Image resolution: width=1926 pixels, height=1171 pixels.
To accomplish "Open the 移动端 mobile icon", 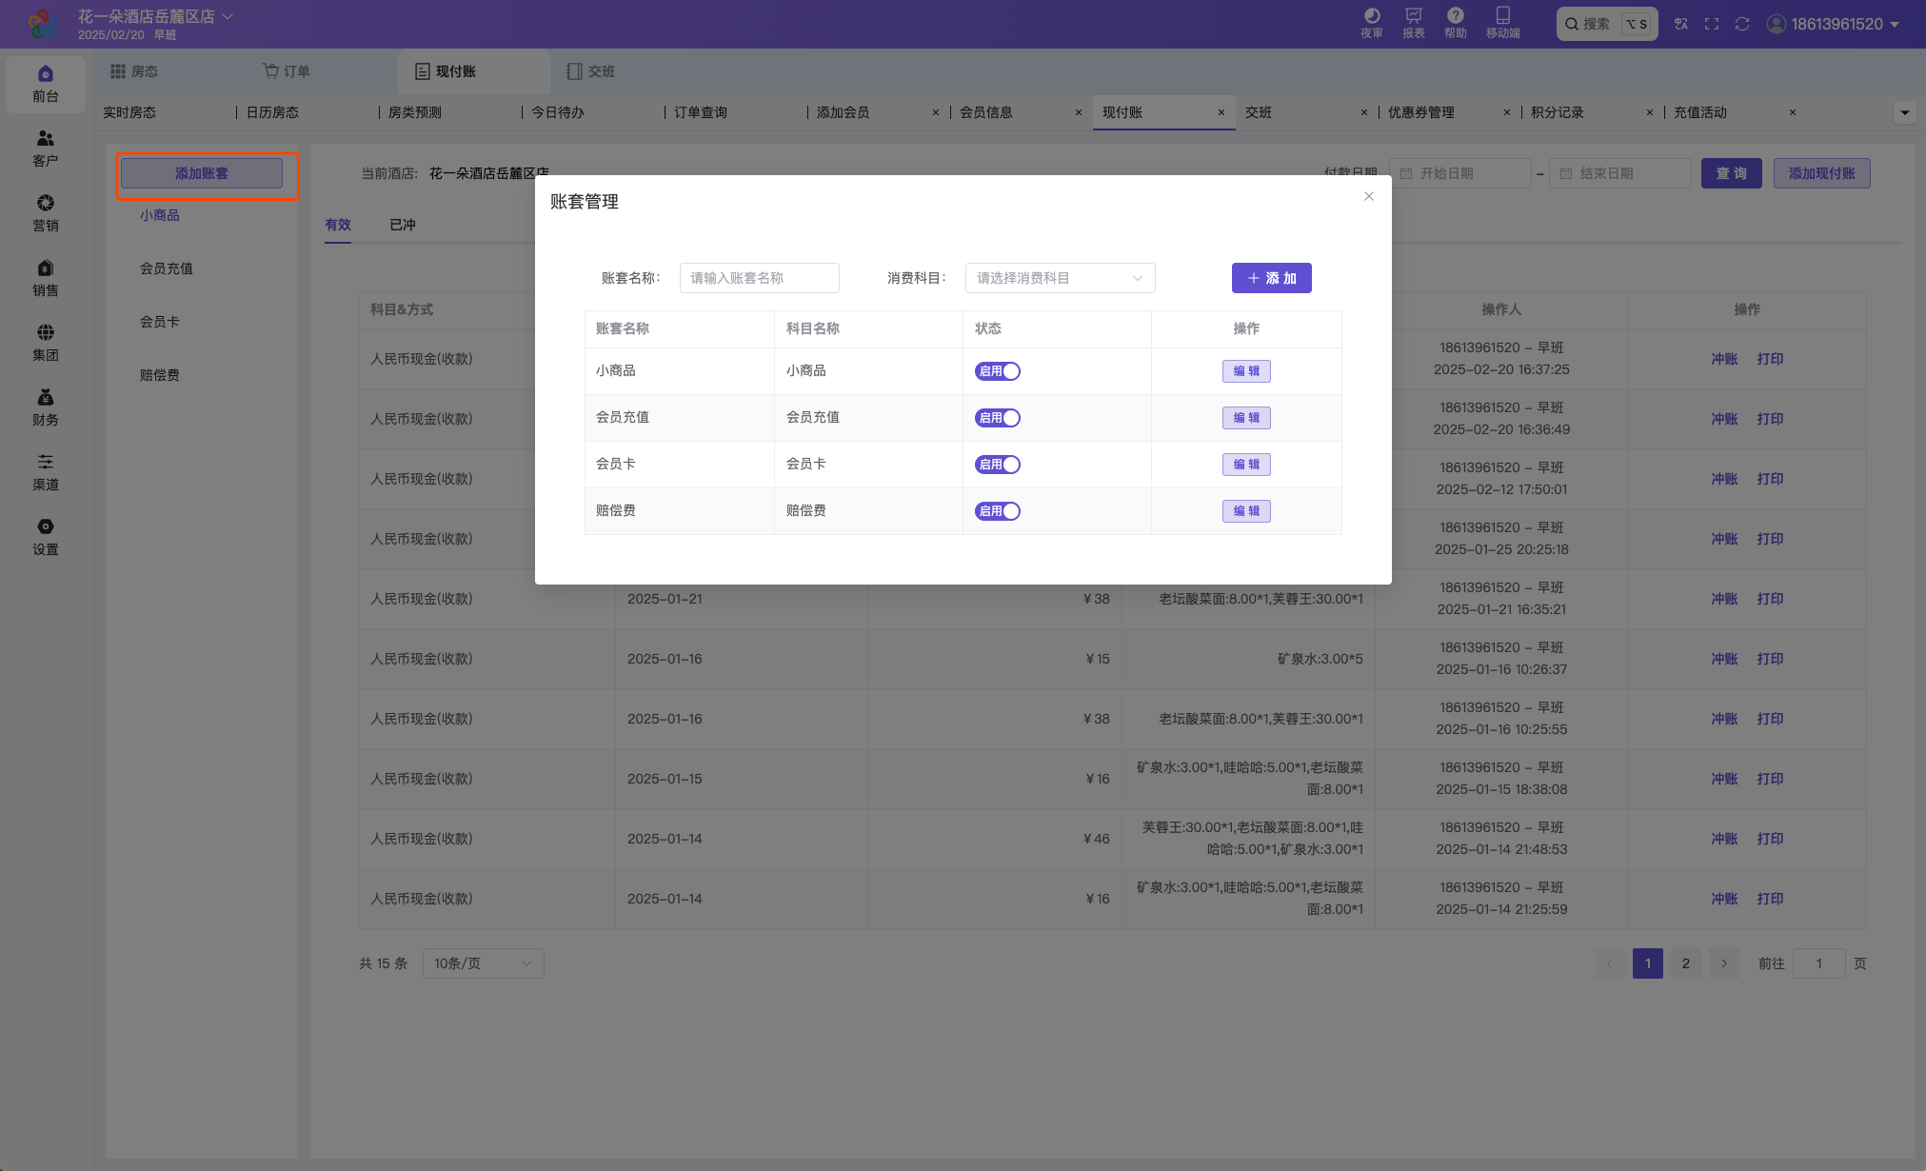I will [x=1502, y=23].
